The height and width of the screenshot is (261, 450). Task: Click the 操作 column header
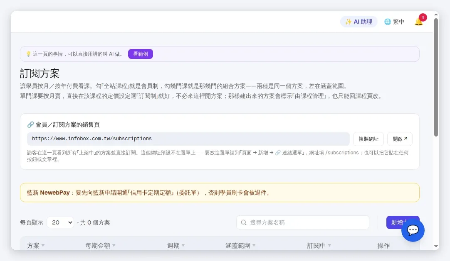(383, 246)
